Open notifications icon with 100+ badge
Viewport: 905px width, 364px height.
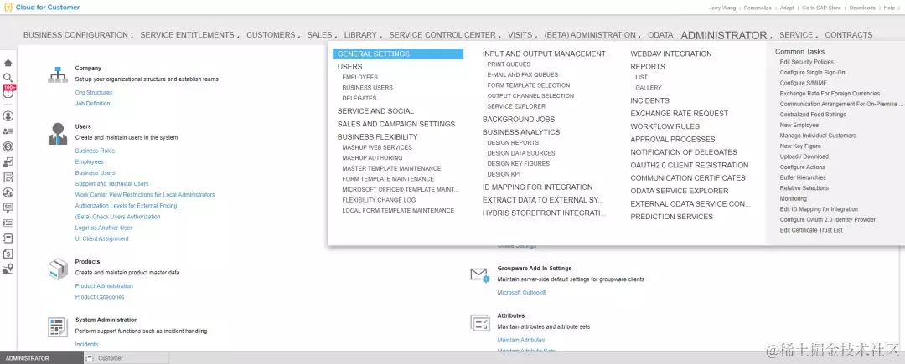[x=8, y=92]
